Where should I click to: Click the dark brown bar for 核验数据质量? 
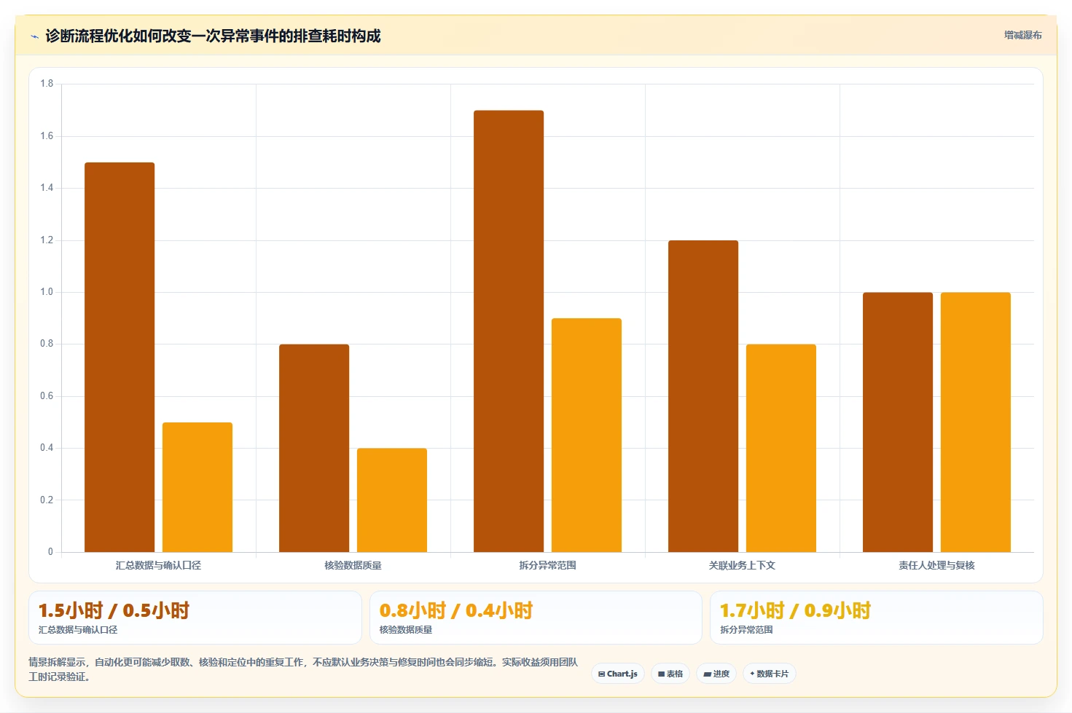click(x=314, y=448)
